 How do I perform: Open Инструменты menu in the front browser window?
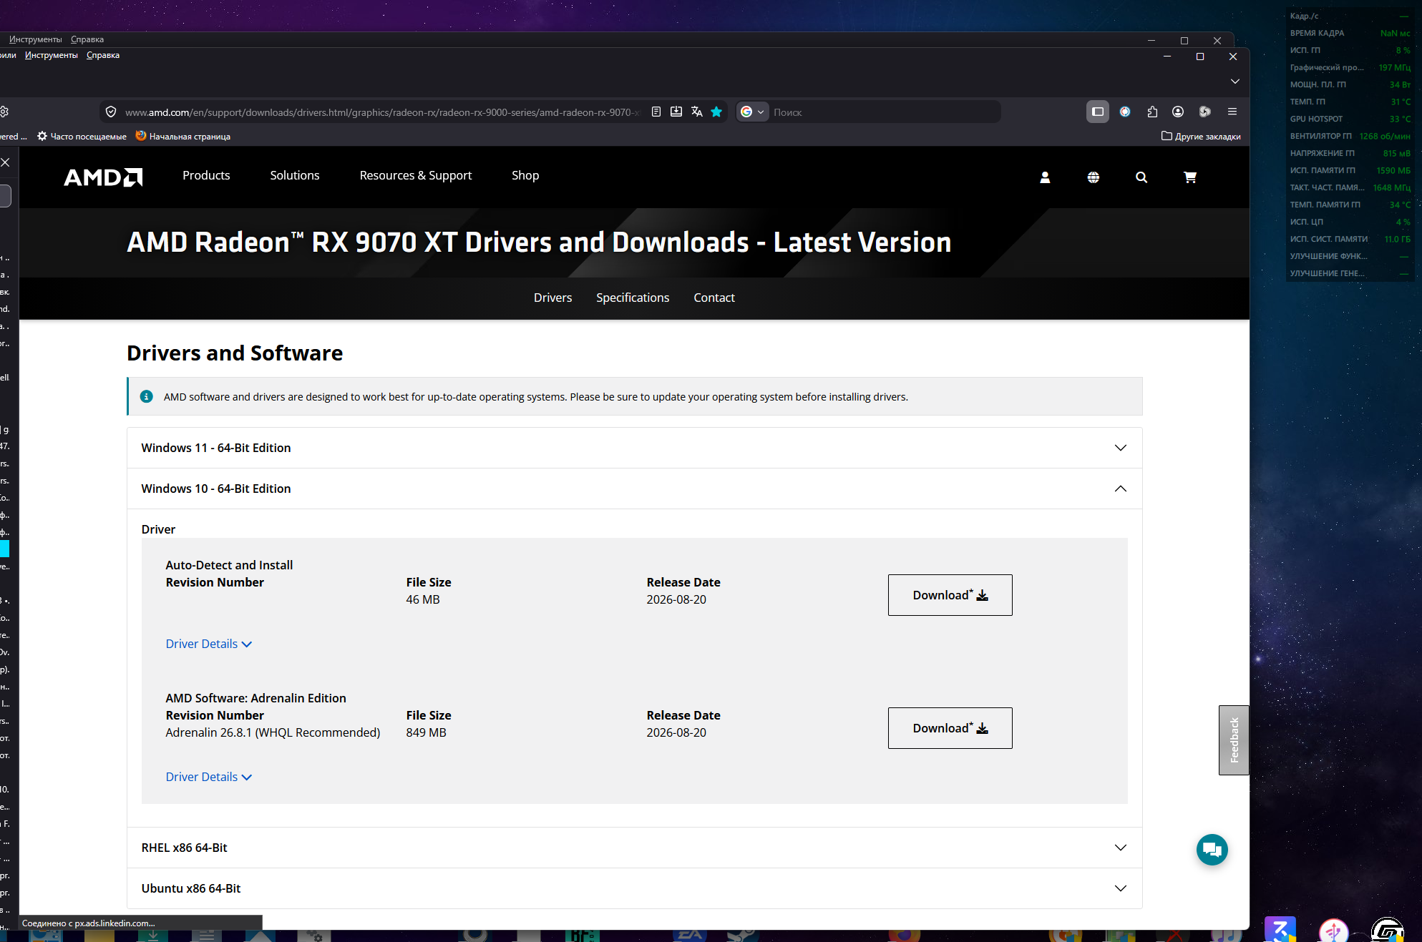(52, 55)
